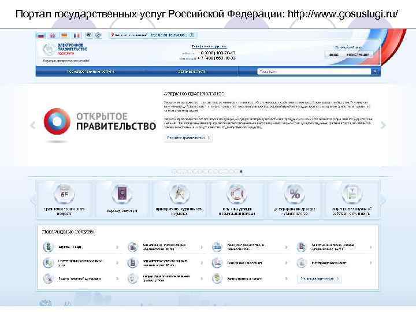This screenshot has height=312, width=416.
Task: Click the Электронное правительство logo
Action: tap(65, 50)
